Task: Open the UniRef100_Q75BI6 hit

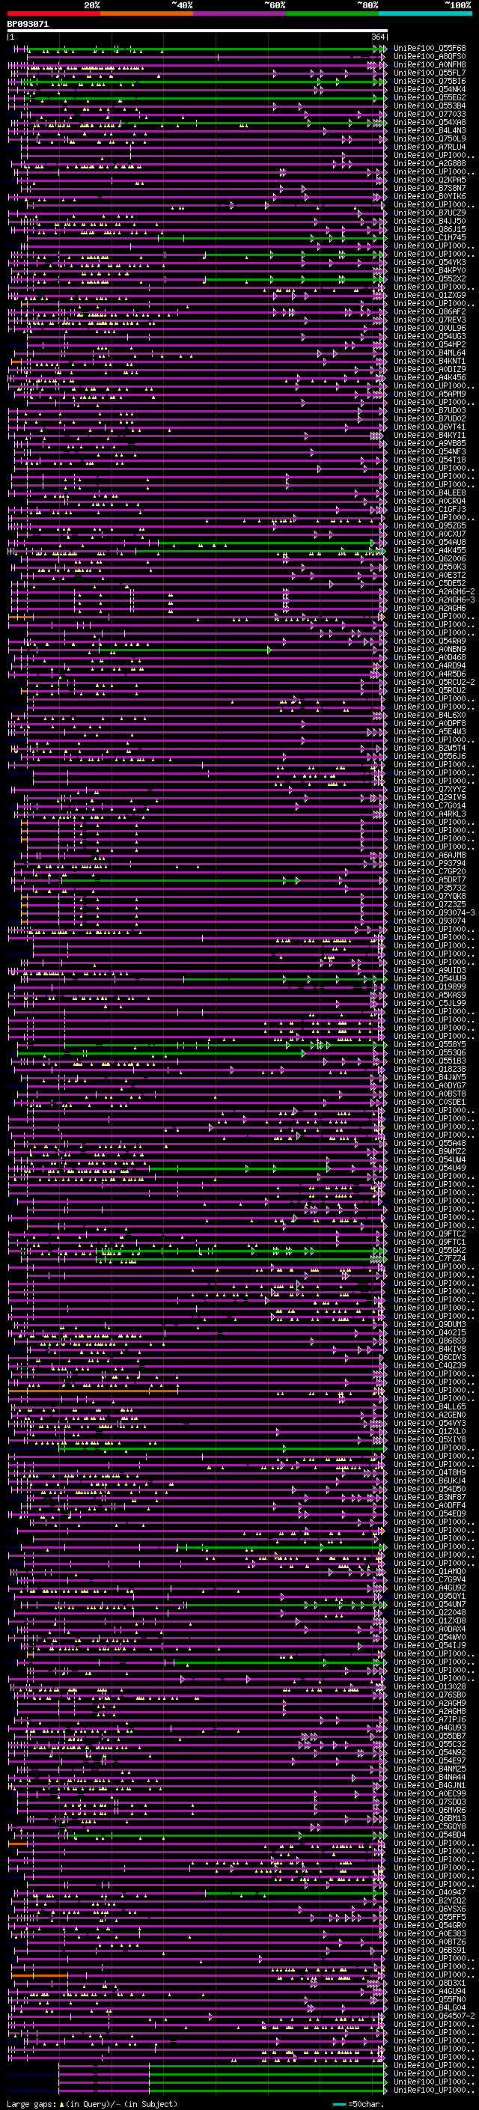Action: 429,81
